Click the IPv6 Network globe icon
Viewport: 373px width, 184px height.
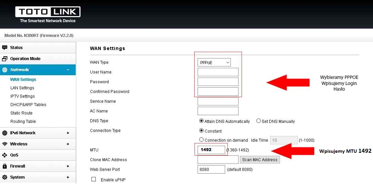[5, 133]
